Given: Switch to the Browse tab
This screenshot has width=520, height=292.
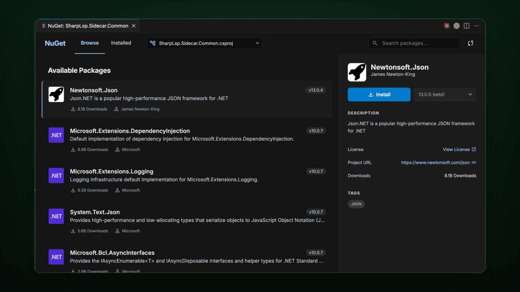Looking at the screenshot, I should (90, 43).
